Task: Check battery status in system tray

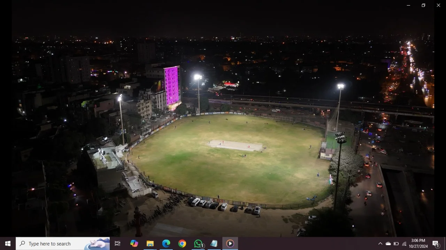Action: (396, 244)
